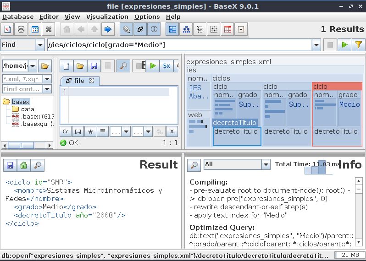Click the XPath query input field
The width and height of the screenshot is (366, 261).
179,45
